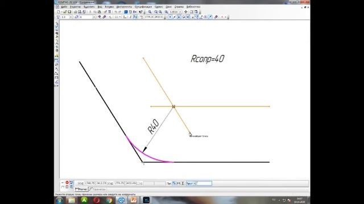This screenshot has height=204, width=364.
Task: Click the Save icon in toolbar
Action: [x=69, y=12]
